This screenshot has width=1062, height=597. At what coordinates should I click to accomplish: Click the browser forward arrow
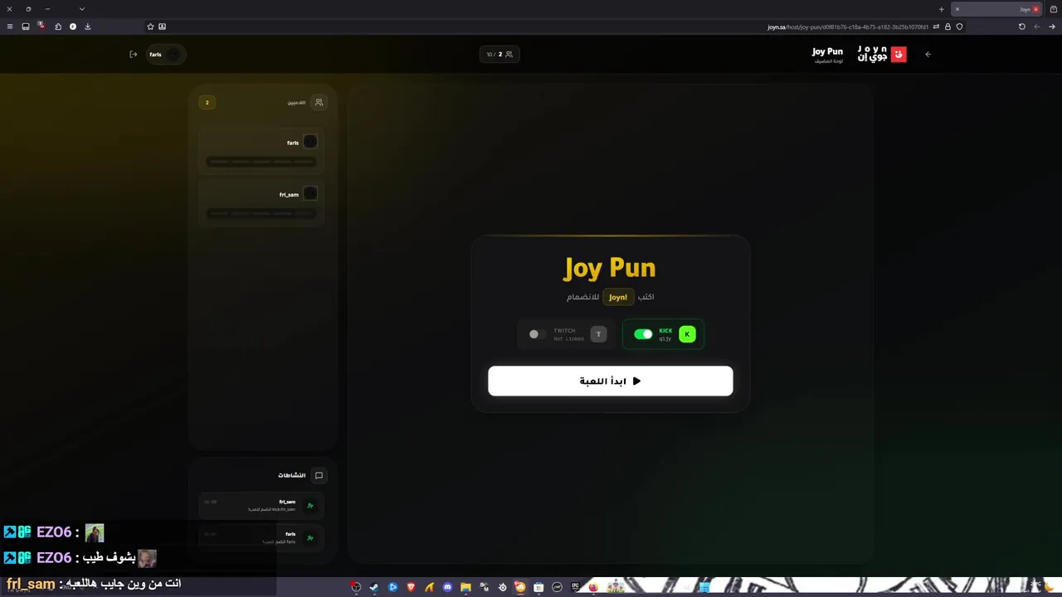(x=1051, y=27)
